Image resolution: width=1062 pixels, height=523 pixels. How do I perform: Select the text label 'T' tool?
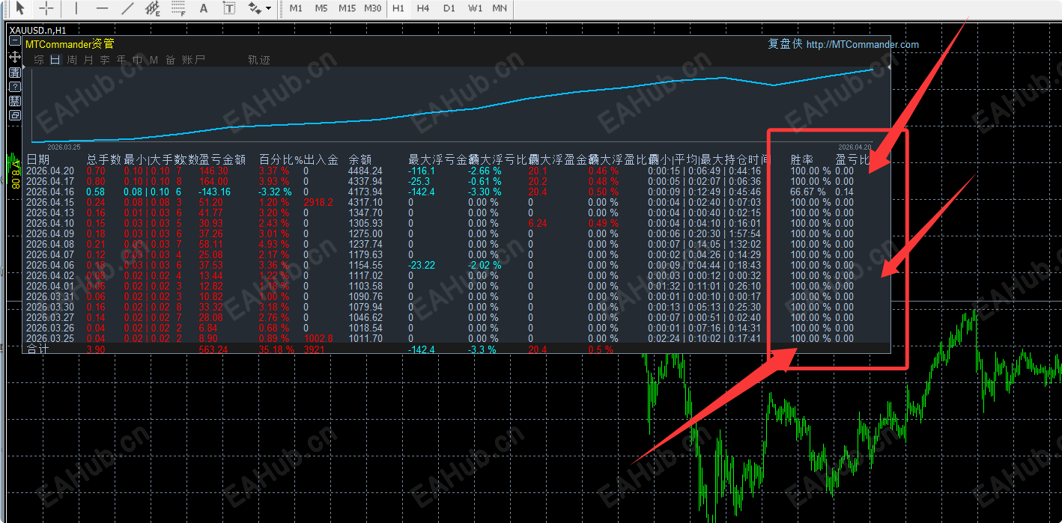[x=229, y=8]
